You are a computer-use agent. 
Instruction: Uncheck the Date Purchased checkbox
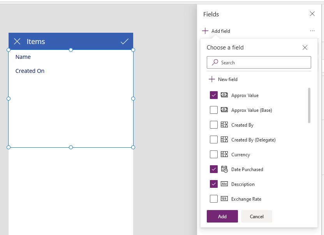coord(214,169)
